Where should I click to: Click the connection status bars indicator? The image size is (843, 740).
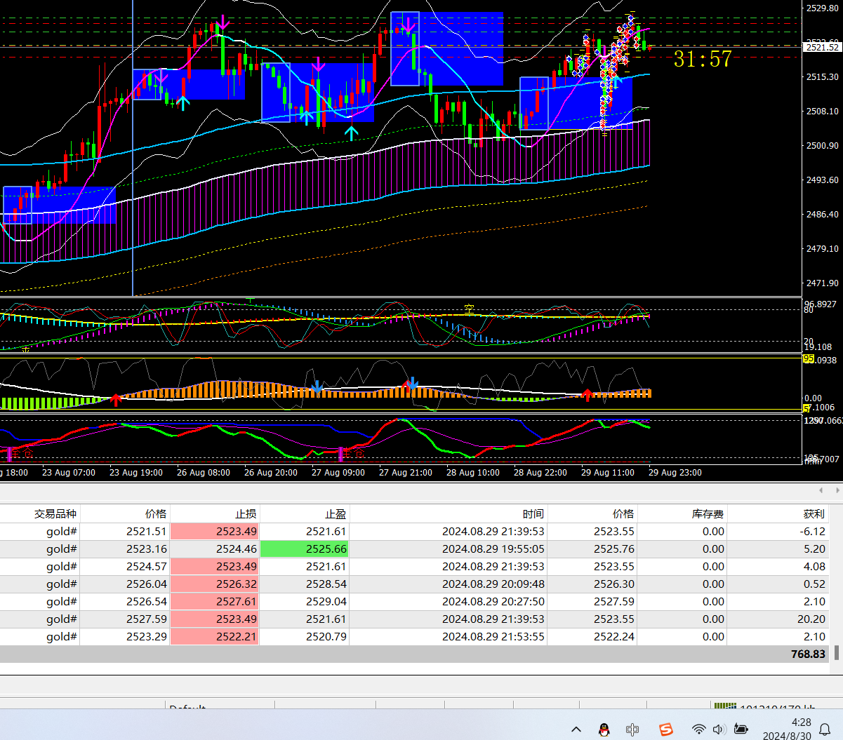[x=724, y=706]
